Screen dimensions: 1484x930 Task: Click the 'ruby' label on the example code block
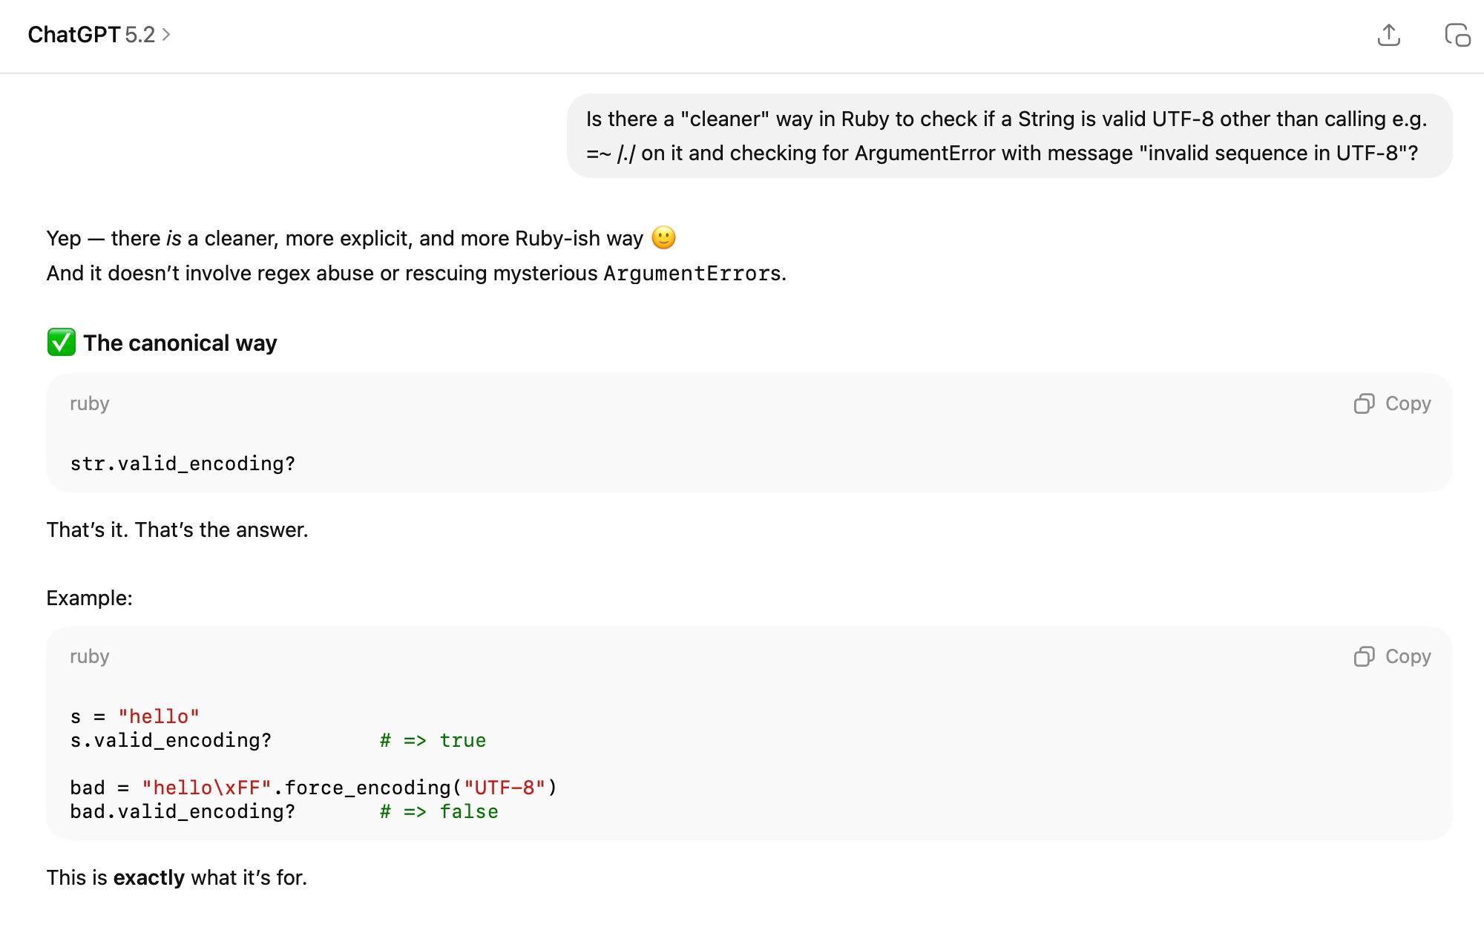point(89,656)
